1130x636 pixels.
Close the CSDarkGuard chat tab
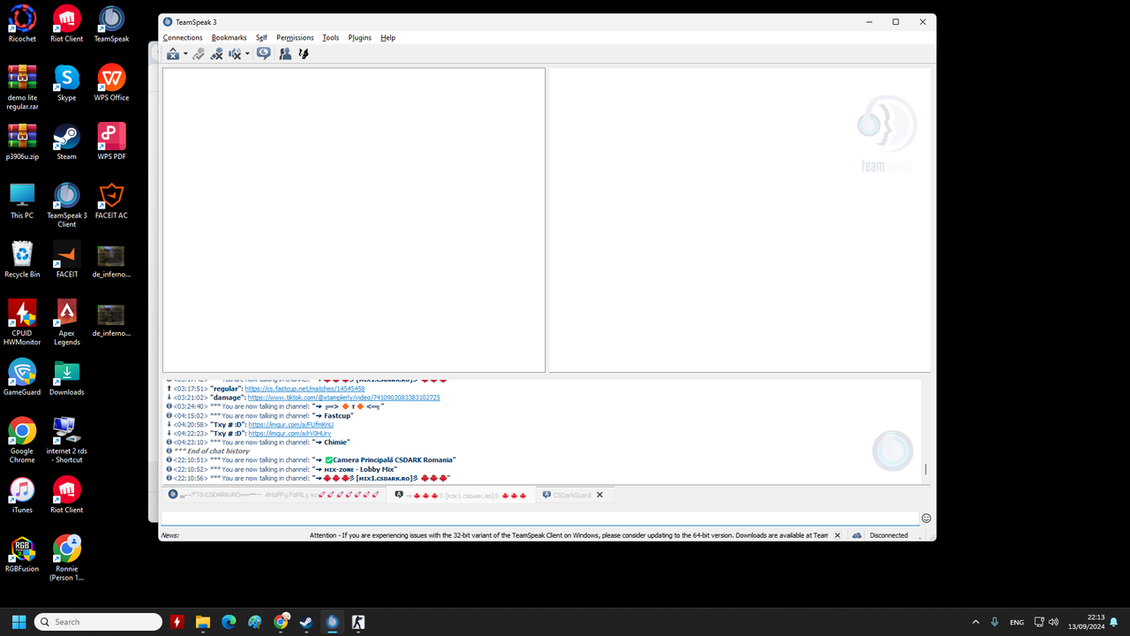click(x=599, y=495)
